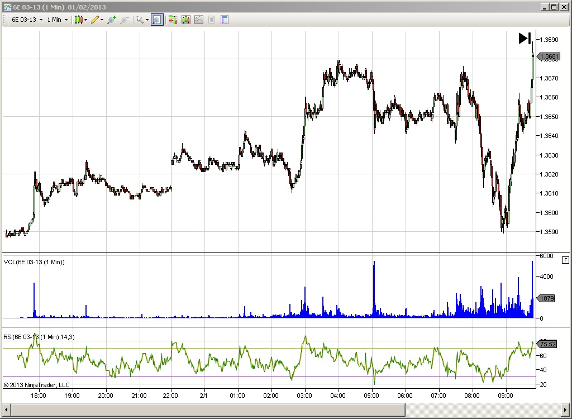The image size is (572, 419).
Task: Open the chart properties icon
Action: click(x=225, y=20)
